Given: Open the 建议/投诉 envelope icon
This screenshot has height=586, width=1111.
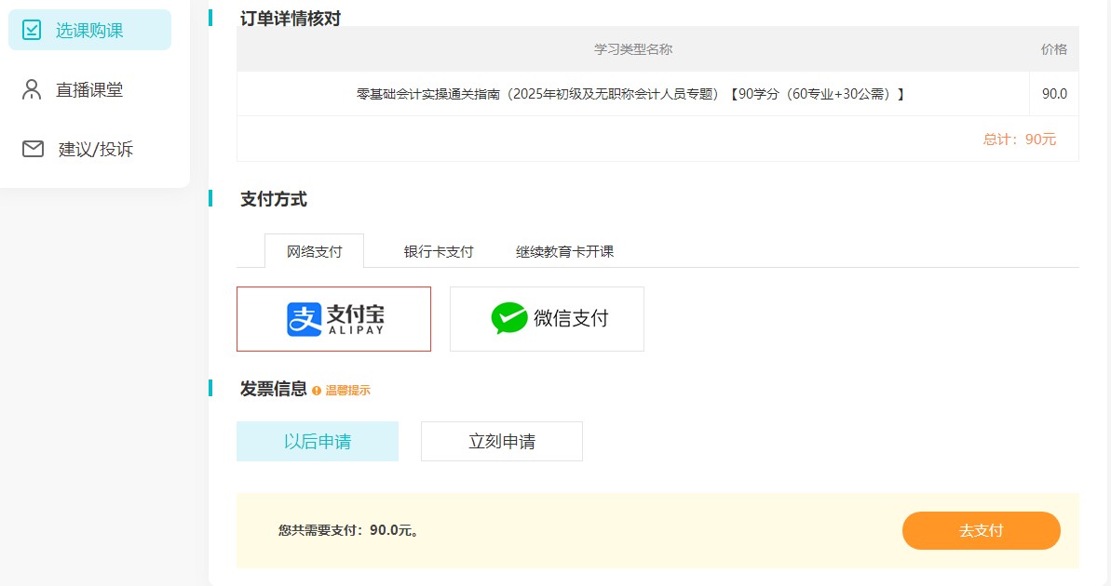Looking at the screenshot, I should (34, 148).
